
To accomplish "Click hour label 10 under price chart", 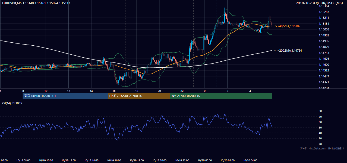I will pos(46,91).
